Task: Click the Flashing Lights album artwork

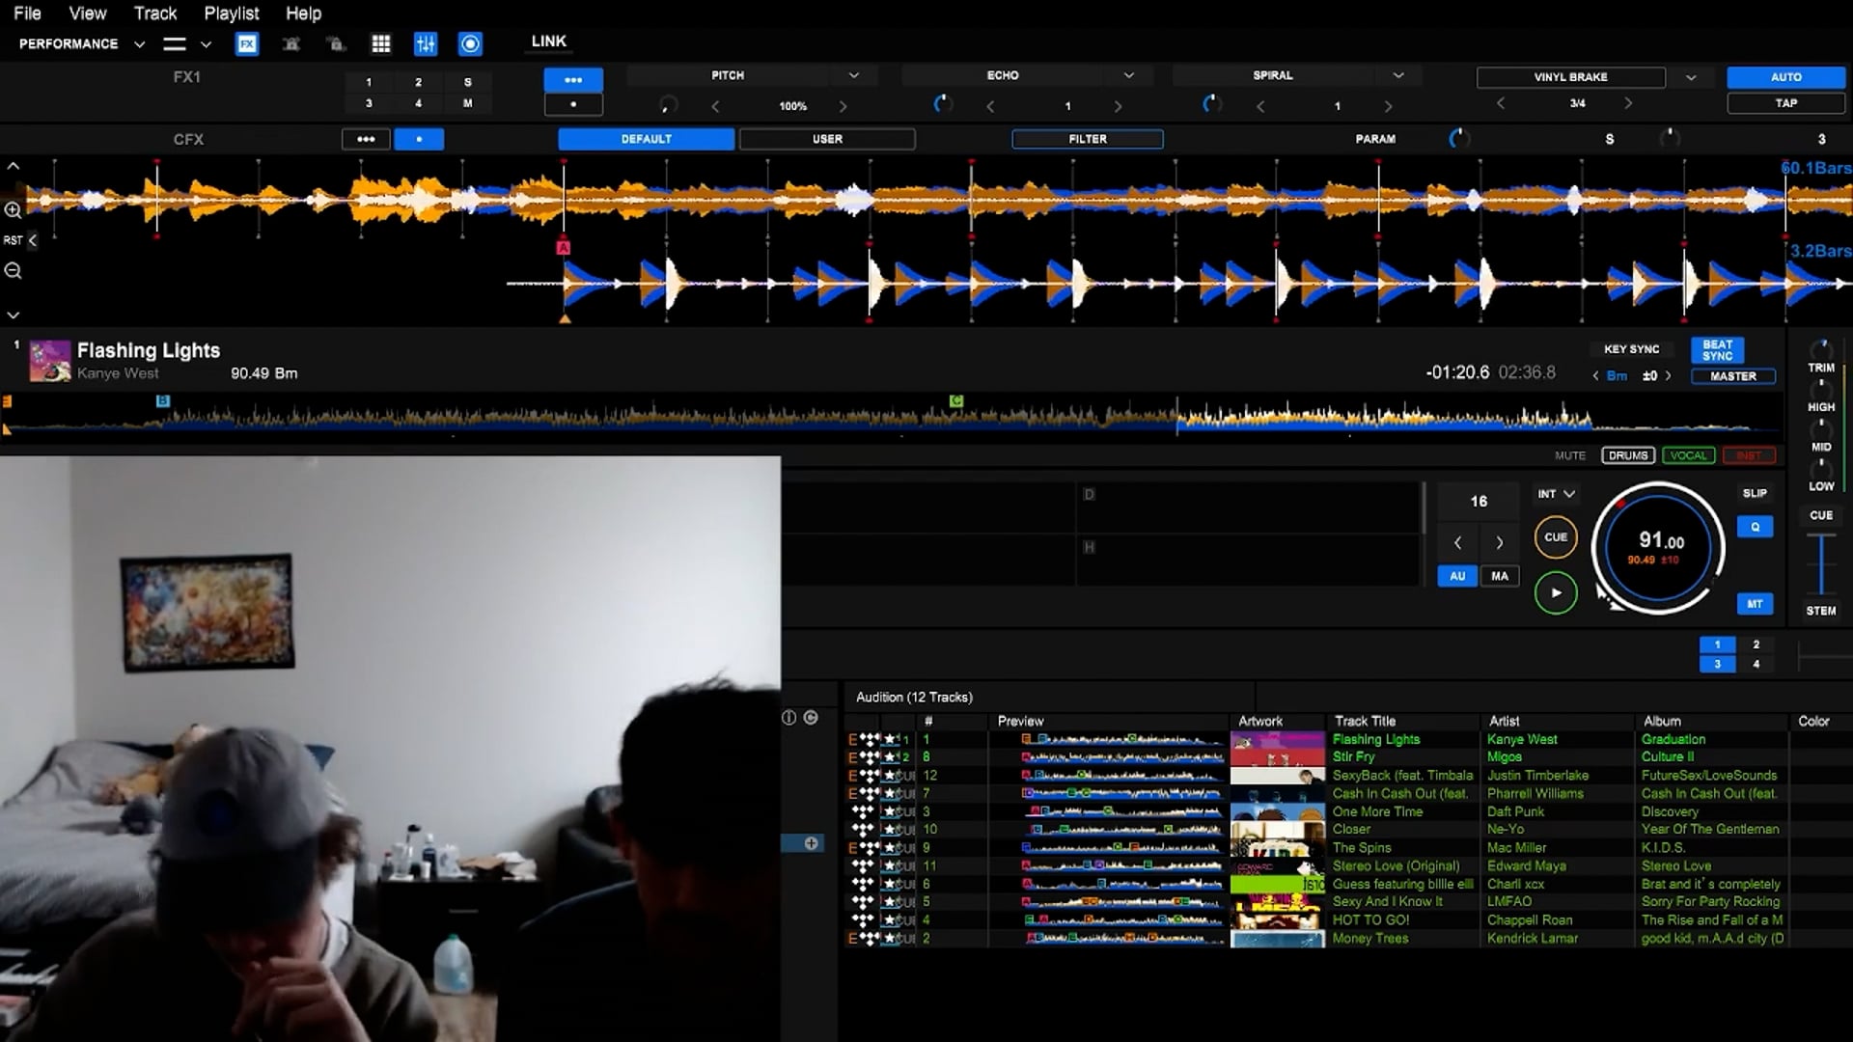Action: [50, 361]
